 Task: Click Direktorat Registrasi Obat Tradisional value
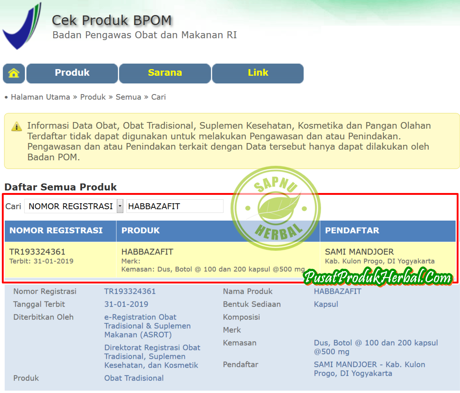point(152,357)
